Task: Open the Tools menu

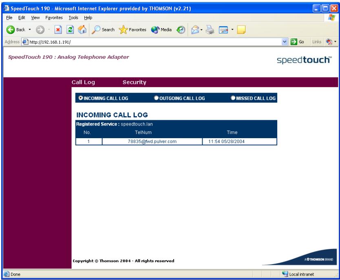Action: 73,18
